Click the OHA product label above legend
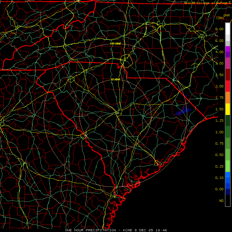This screenshot has height=232, width=232. tap(227, 15)
